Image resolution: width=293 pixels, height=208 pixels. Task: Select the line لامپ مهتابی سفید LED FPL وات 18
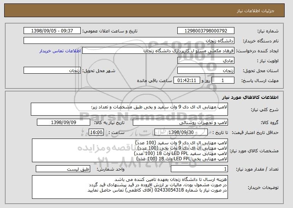(180, 153)
